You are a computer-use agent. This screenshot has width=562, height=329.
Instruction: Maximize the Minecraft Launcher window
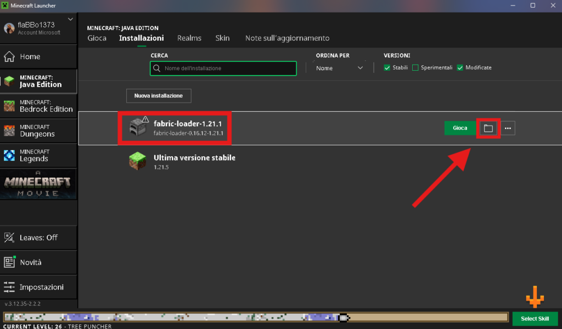532,5
